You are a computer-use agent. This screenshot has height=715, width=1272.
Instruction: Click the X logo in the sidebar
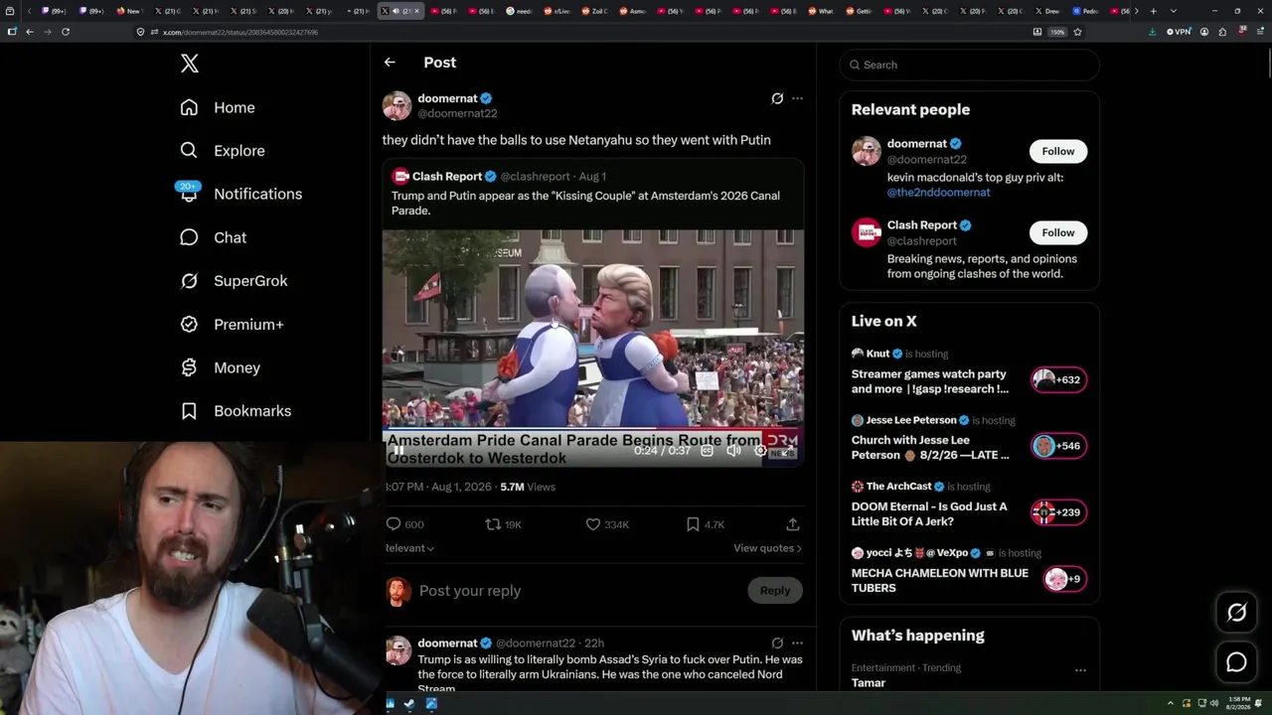(x=190, y=64)
